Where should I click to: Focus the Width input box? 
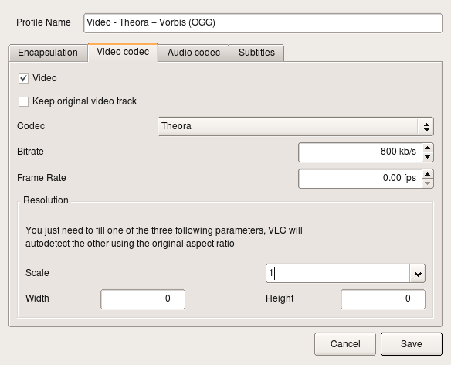click(143, 299)
